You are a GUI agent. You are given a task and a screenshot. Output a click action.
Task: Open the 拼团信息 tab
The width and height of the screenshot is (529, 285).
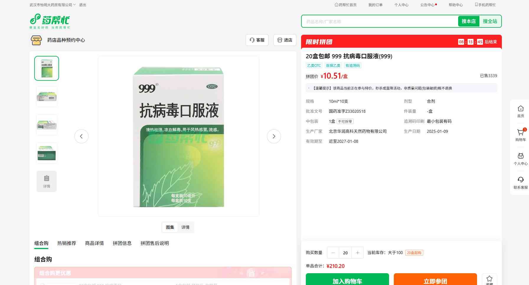coord(122,243)
